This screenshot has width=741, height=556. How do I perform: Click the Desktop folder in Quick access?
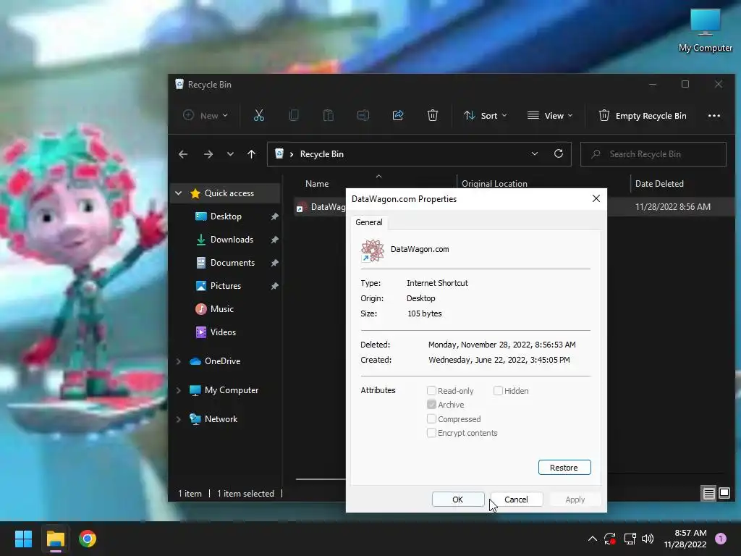(226, 216)
